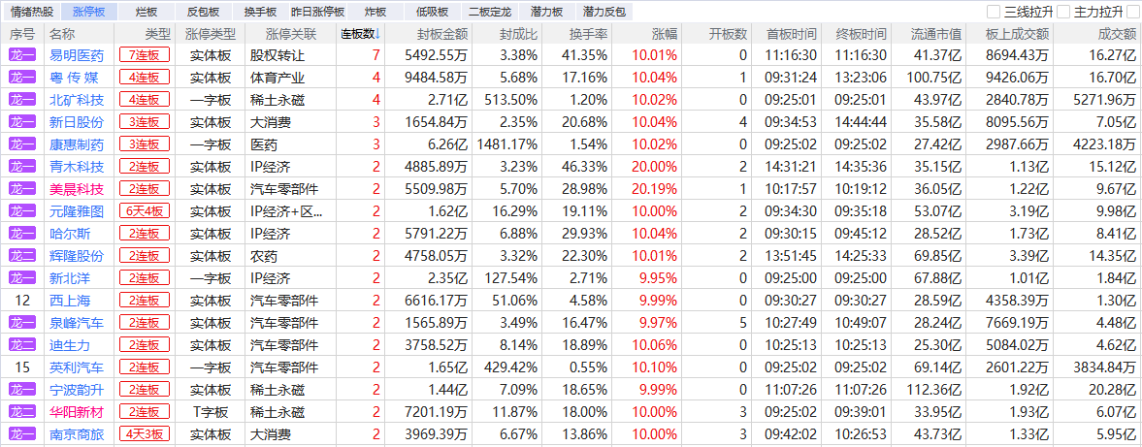Click the 20.19% gain for 美晨科技
Viewport: 1142px width, 447px height.
pyautogui.click(x=654, y=189)
